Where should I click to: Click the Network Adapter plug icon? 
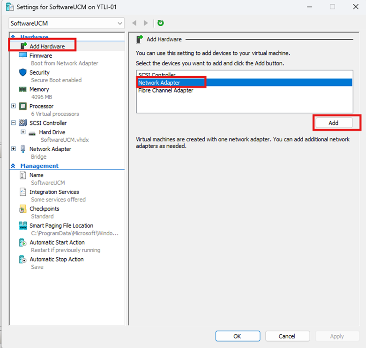(x=22, y=149)
